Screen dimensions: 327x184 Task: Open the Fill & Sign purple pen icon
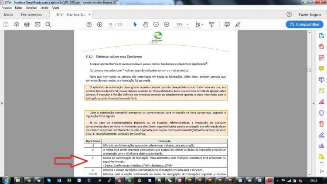click(x=321, y=135)
